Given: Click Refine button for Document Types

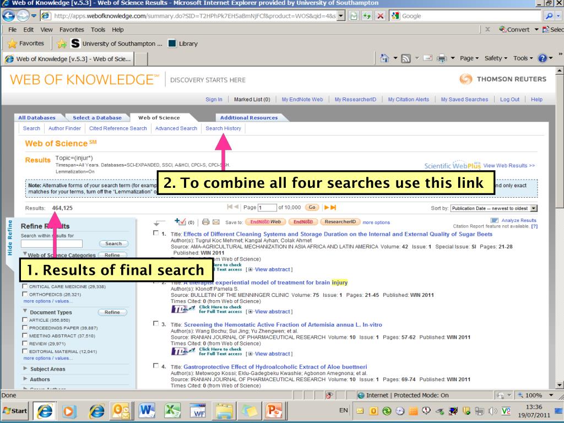Looking at the screenshot, I should (x=112, y=312).
